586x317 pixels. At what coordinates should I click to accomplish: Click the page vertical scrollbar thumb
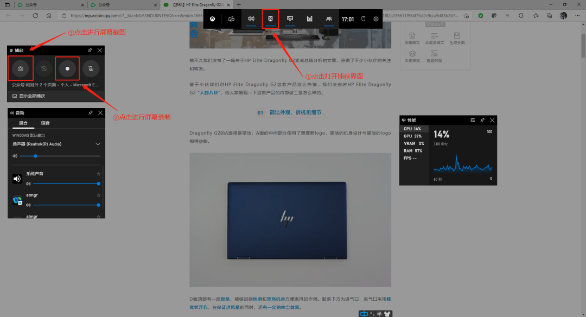tap(583, 45)
